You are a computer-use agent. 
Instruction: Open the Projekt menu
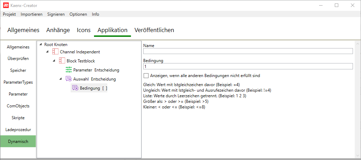click(10, 14)
